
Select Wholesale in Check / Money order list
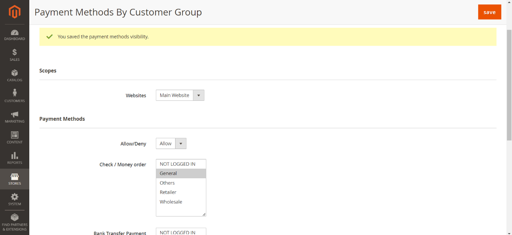(x=171, y=202)
